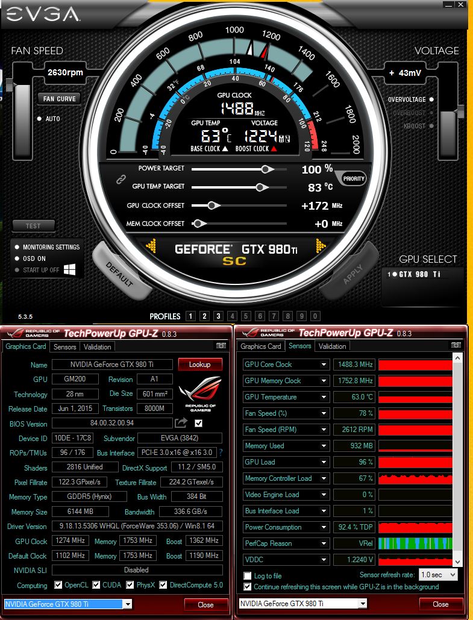Click the BIOS Version field 84.00.32.00.94

[112, 423]
